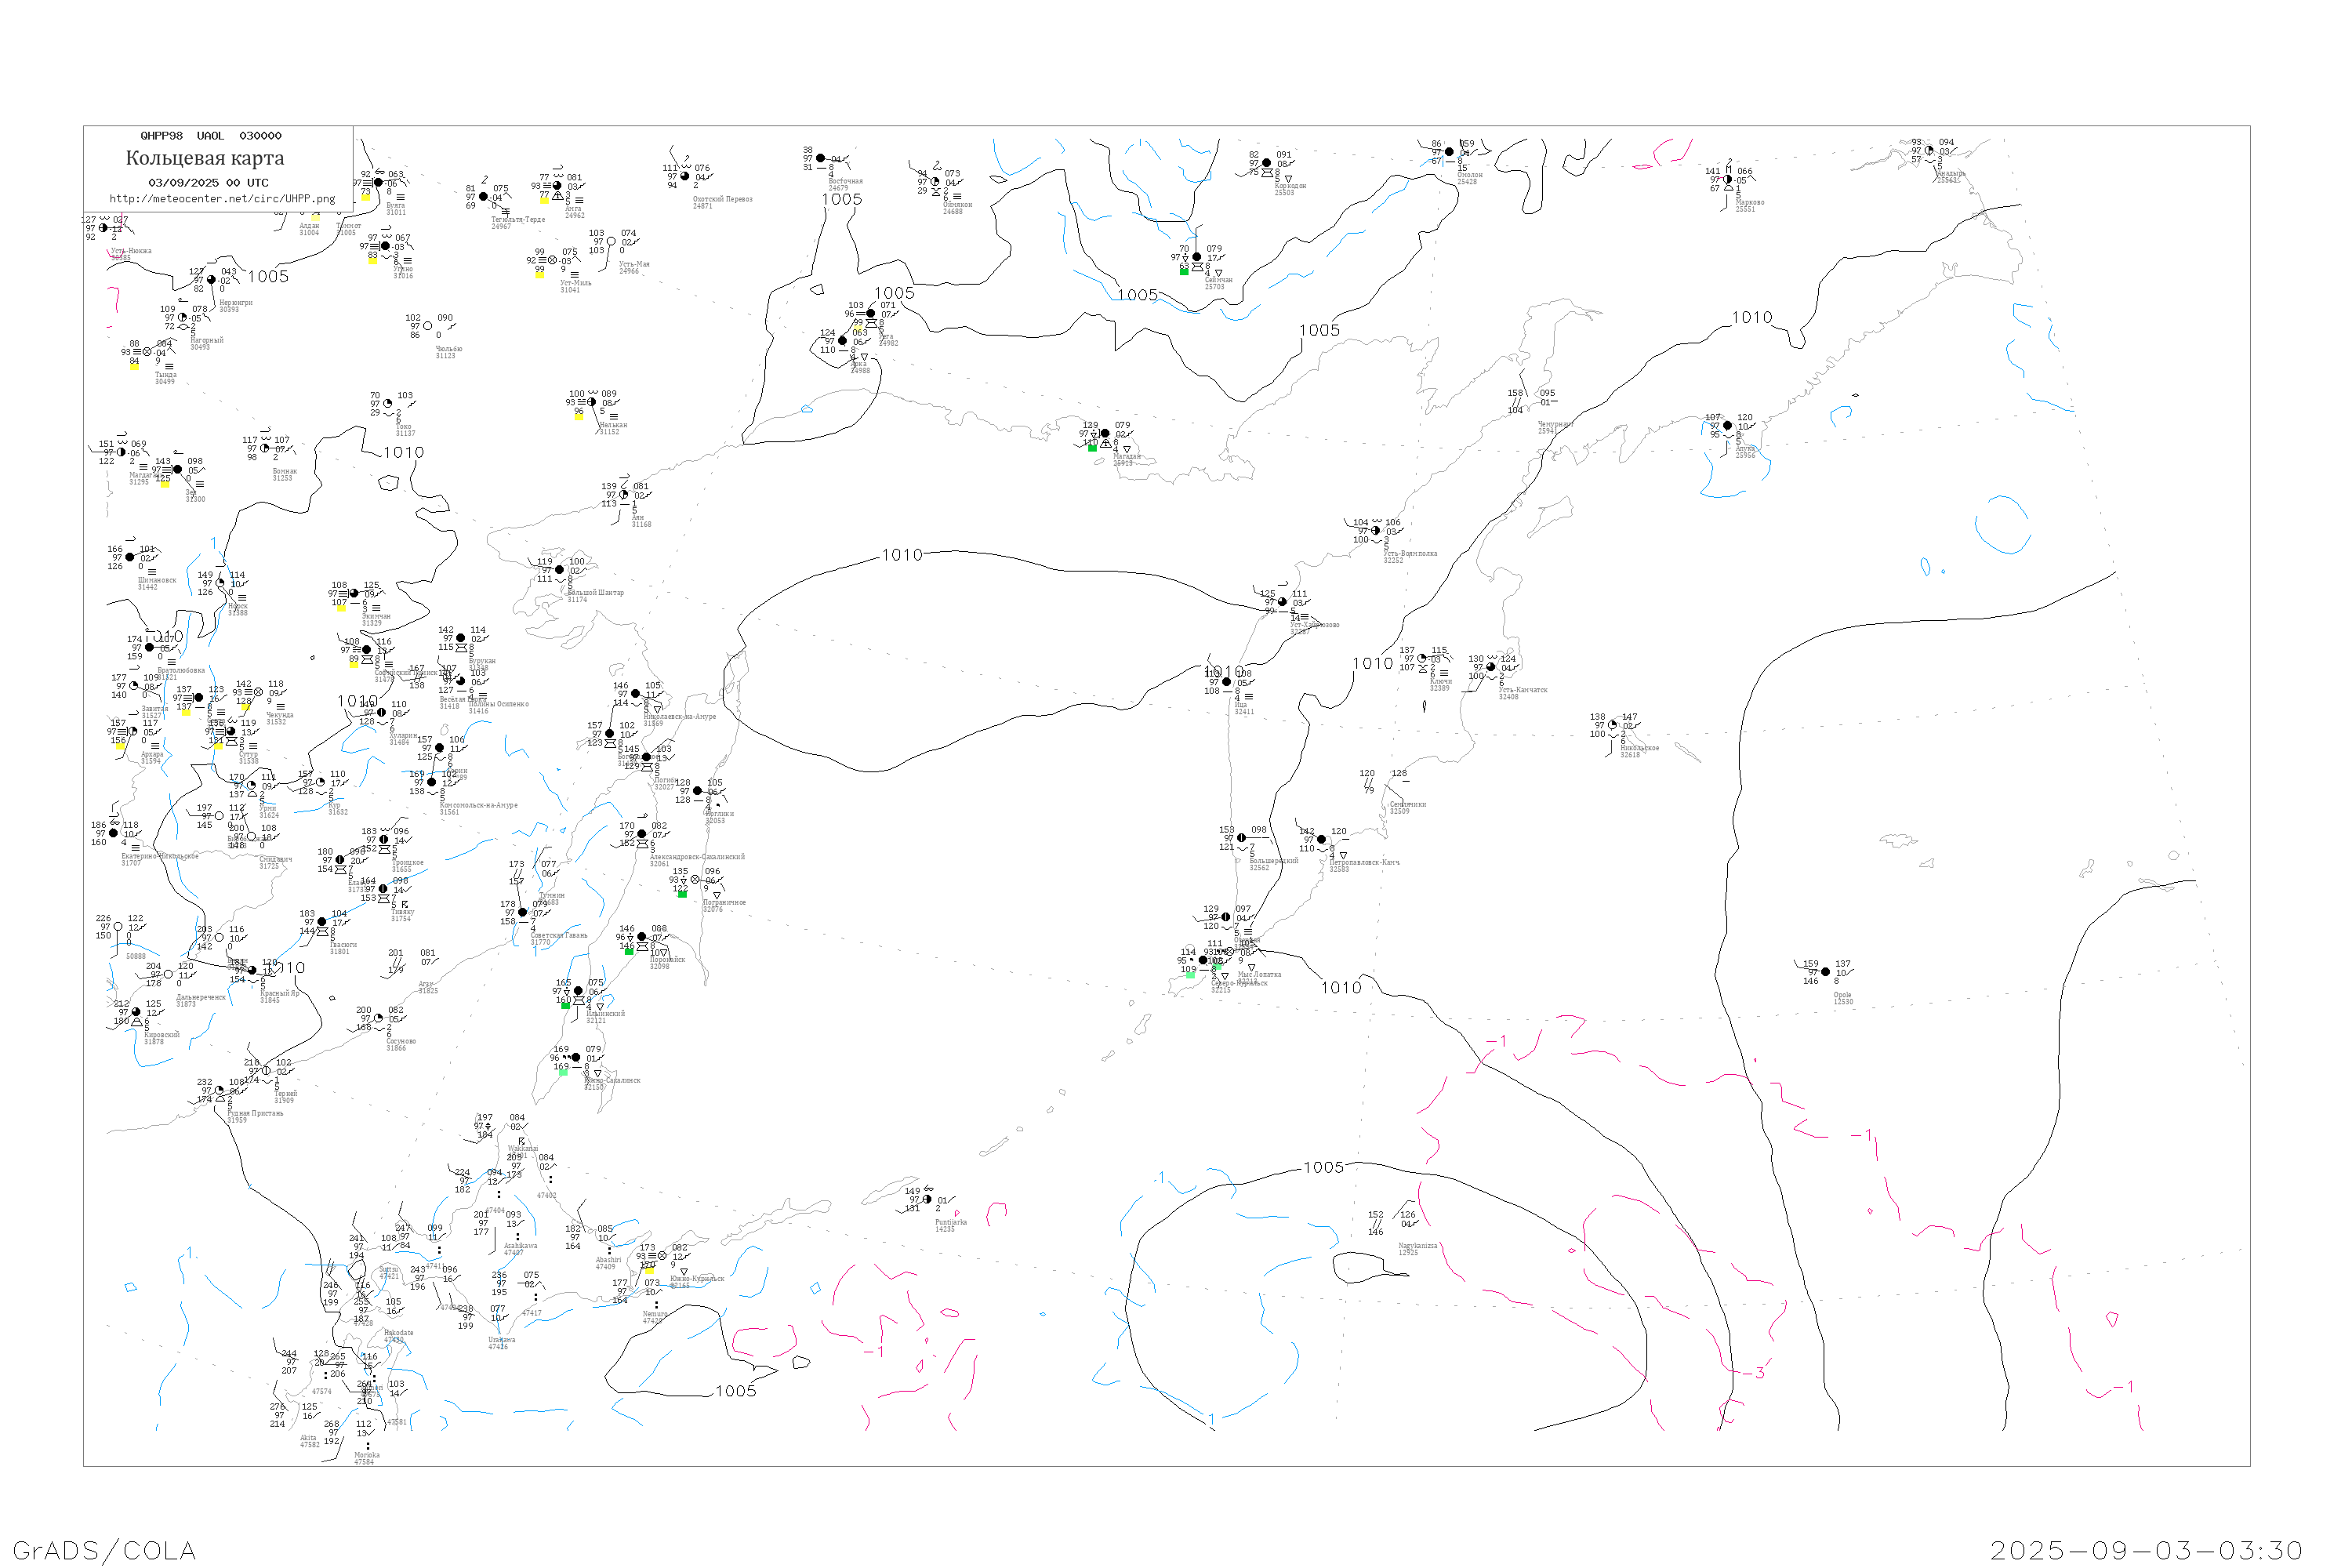This screenshot has width=2352, height=1568.
Task: Click the Комсомольск-на-Амуре station label
Action: click(478, 805)
